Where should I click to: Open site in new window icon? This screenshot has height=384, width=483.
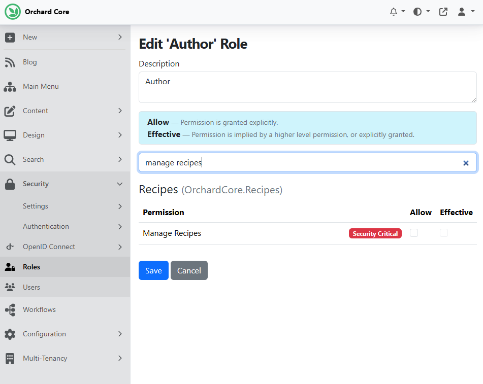click(443, 12)
